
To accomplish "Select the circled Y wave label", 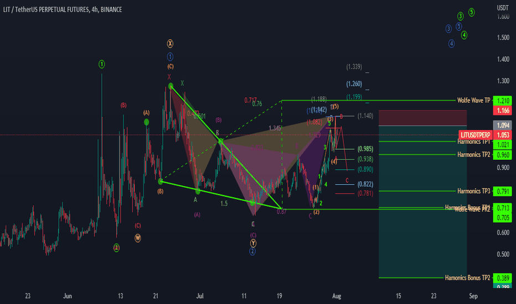I will click(x=252, y=243).
